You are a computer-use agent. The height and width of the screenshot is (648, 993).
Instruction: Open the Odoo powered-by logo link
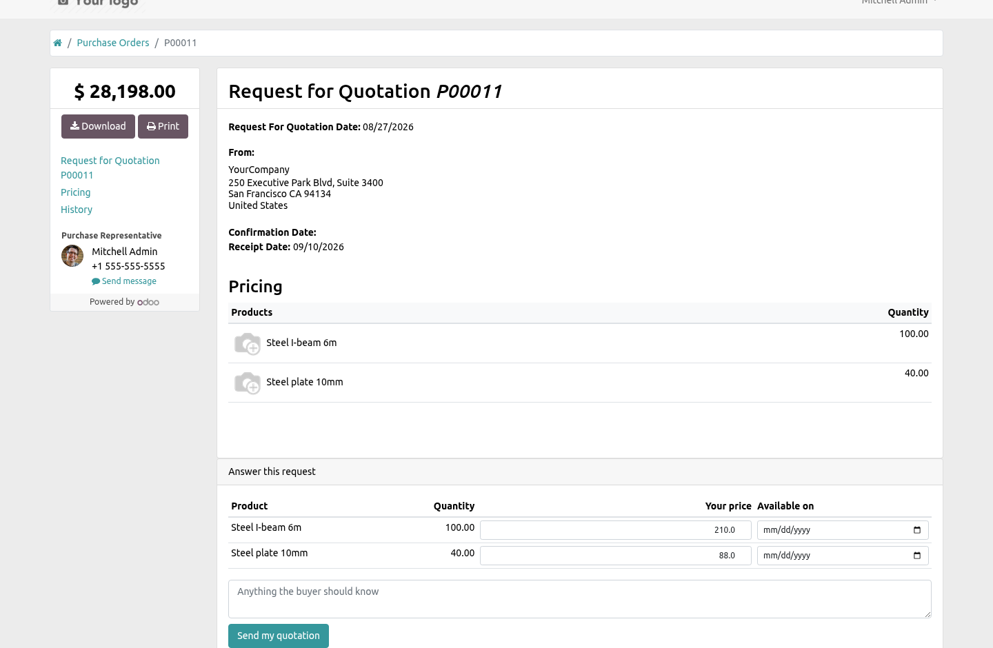(x=148, y=302)
